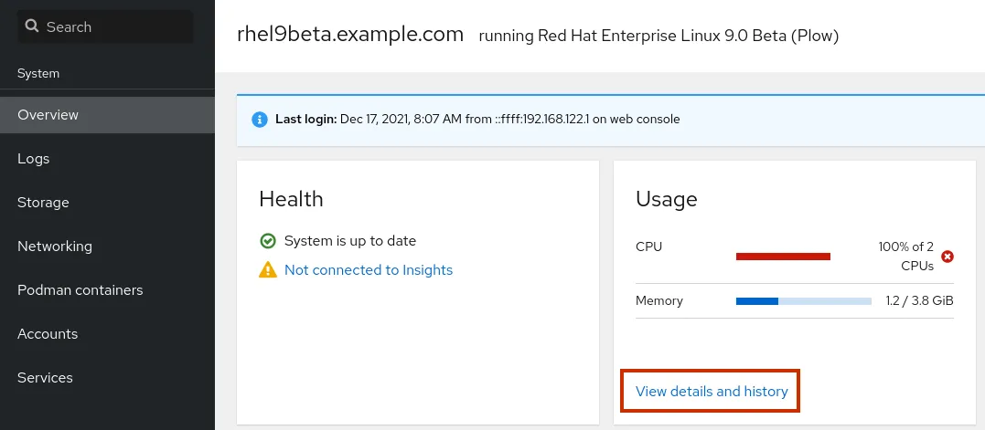The height and width of the screenshot is (430, 985).
Task: Click the yellow warning triangle icon
Action: click(268, 270)
